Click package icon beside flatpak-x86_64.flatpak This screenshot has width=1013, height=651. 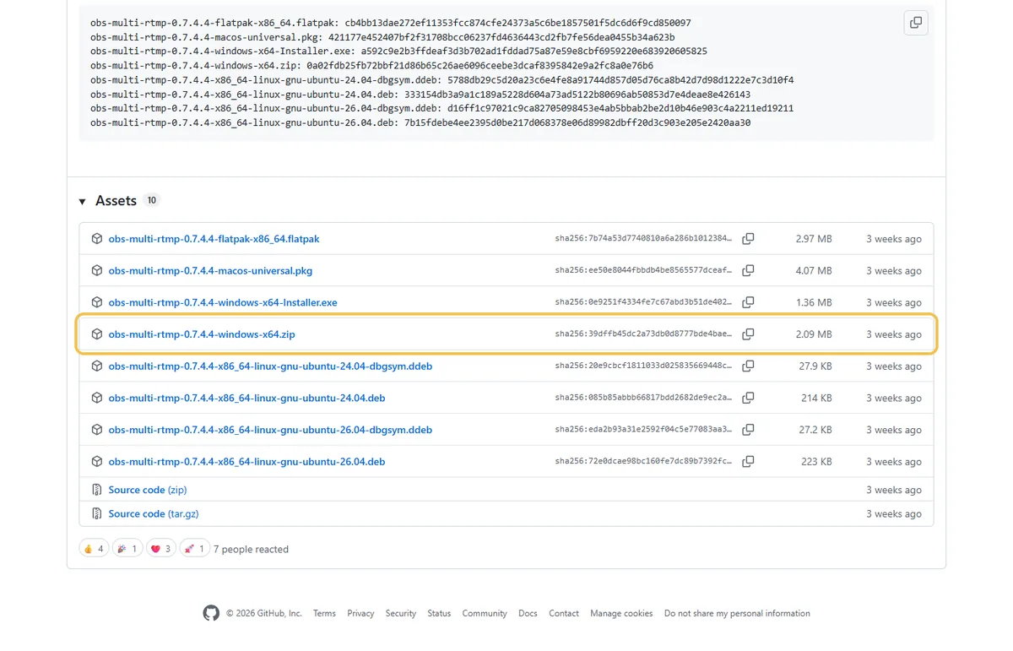click(x=97, y=239)
